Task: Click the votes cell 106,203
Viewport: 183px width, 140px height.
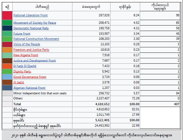Action: [x=104, y=39]
